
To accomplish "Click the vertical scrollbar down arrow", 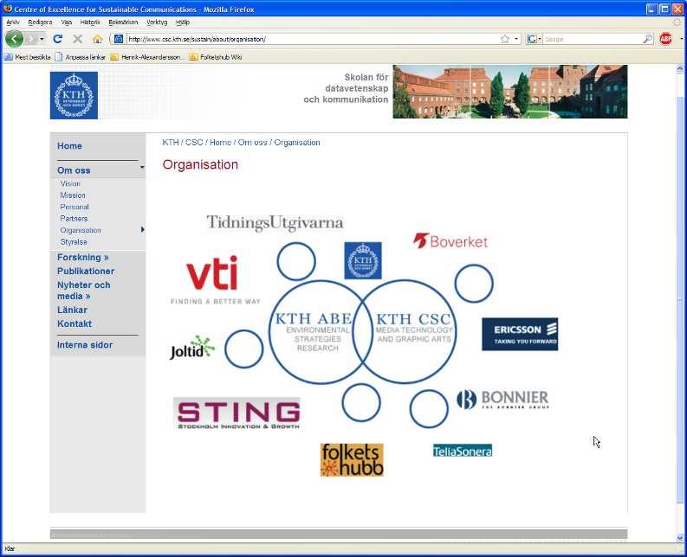I will (679, 538).
